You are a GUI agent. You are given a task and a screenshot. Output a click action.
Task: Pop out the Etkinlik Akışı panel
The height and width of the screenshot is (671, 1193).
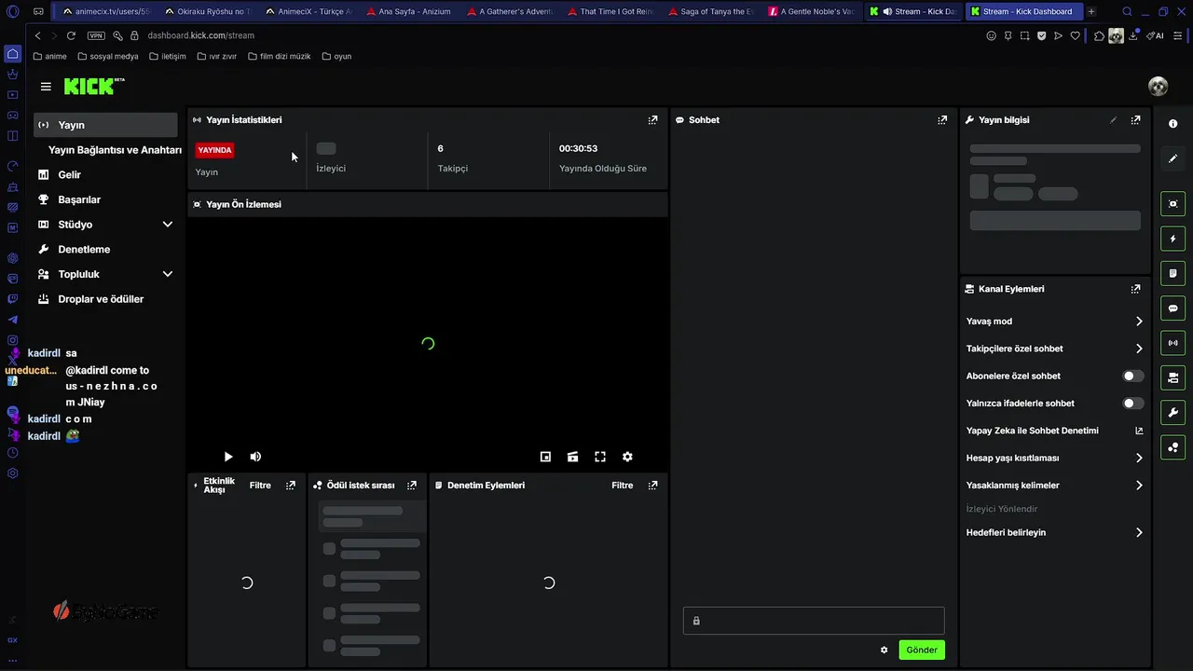click(x=291, y=486)
